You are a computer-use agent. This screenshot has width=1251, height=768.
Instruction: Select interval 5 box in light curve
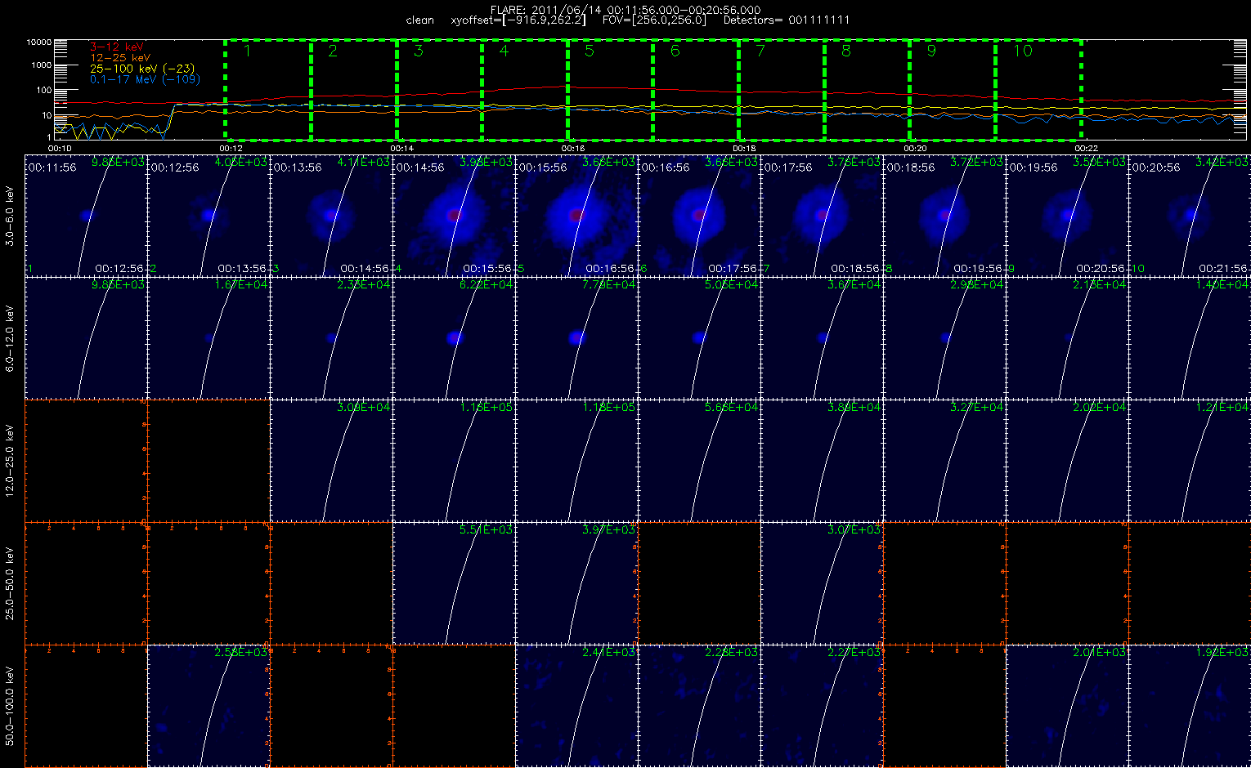611,88
